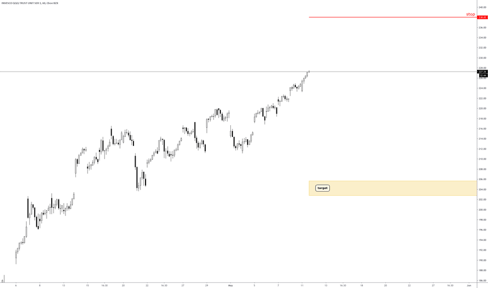
Task: Click the 200.00 price axis label
Action: click(x=482, y=209)
